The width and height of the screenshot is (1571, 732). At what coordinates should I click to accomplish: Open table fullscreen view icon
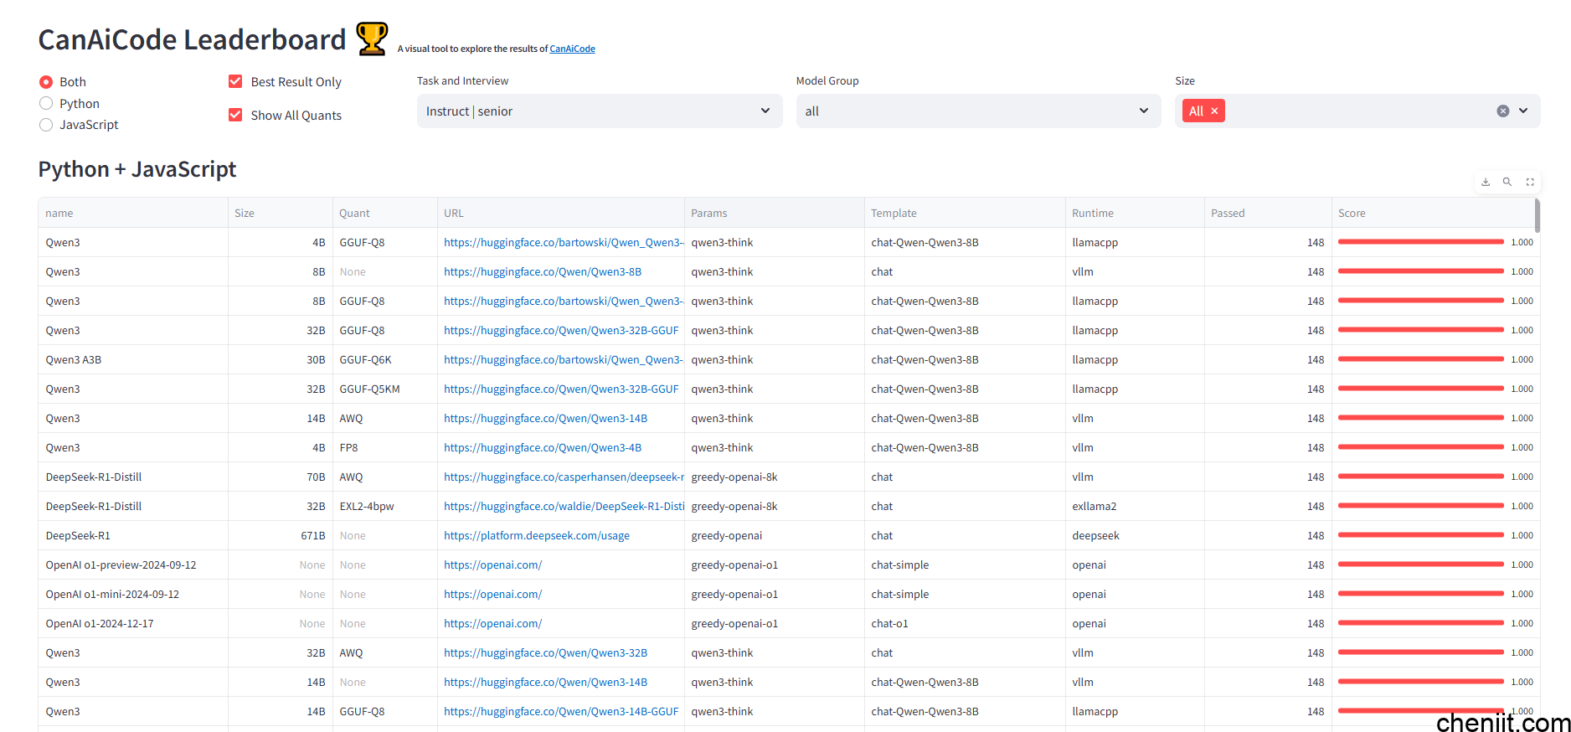[x=1530, y=182]
